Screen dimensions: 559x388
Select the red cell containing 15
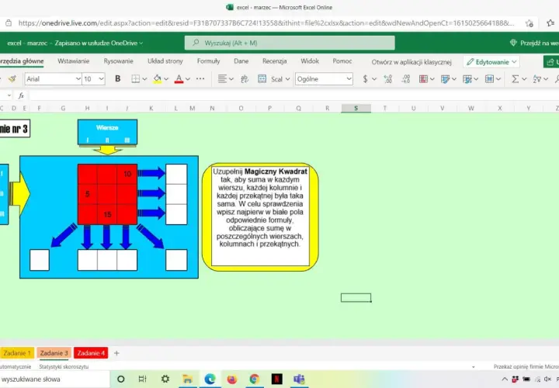point(107,214)
